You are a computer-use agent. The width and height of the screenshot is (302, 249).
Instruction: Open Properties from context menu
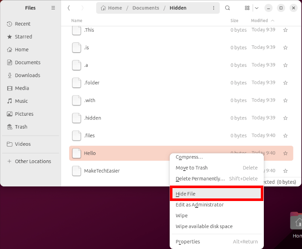click(217, 241)
